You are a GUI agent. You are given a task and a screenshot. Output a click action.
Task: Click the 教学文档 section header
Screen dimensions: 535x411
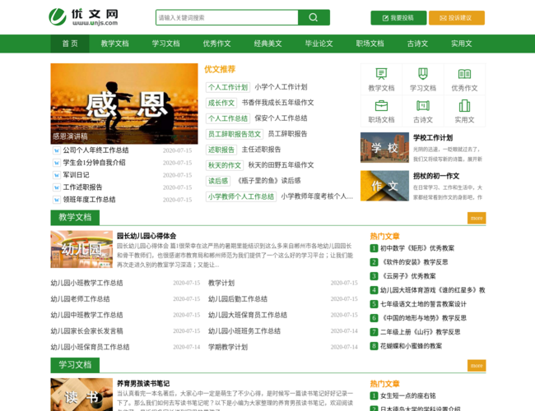tap(75, 218)
